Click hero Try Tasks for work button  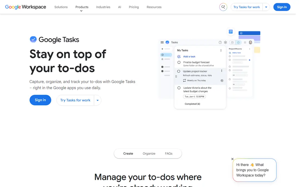[75, 100]
